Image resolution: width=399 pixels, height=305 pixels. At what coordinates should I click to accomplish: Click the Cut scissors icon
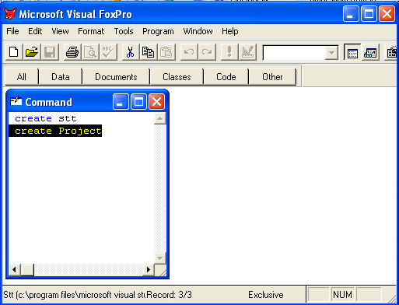tap(131, 52)
